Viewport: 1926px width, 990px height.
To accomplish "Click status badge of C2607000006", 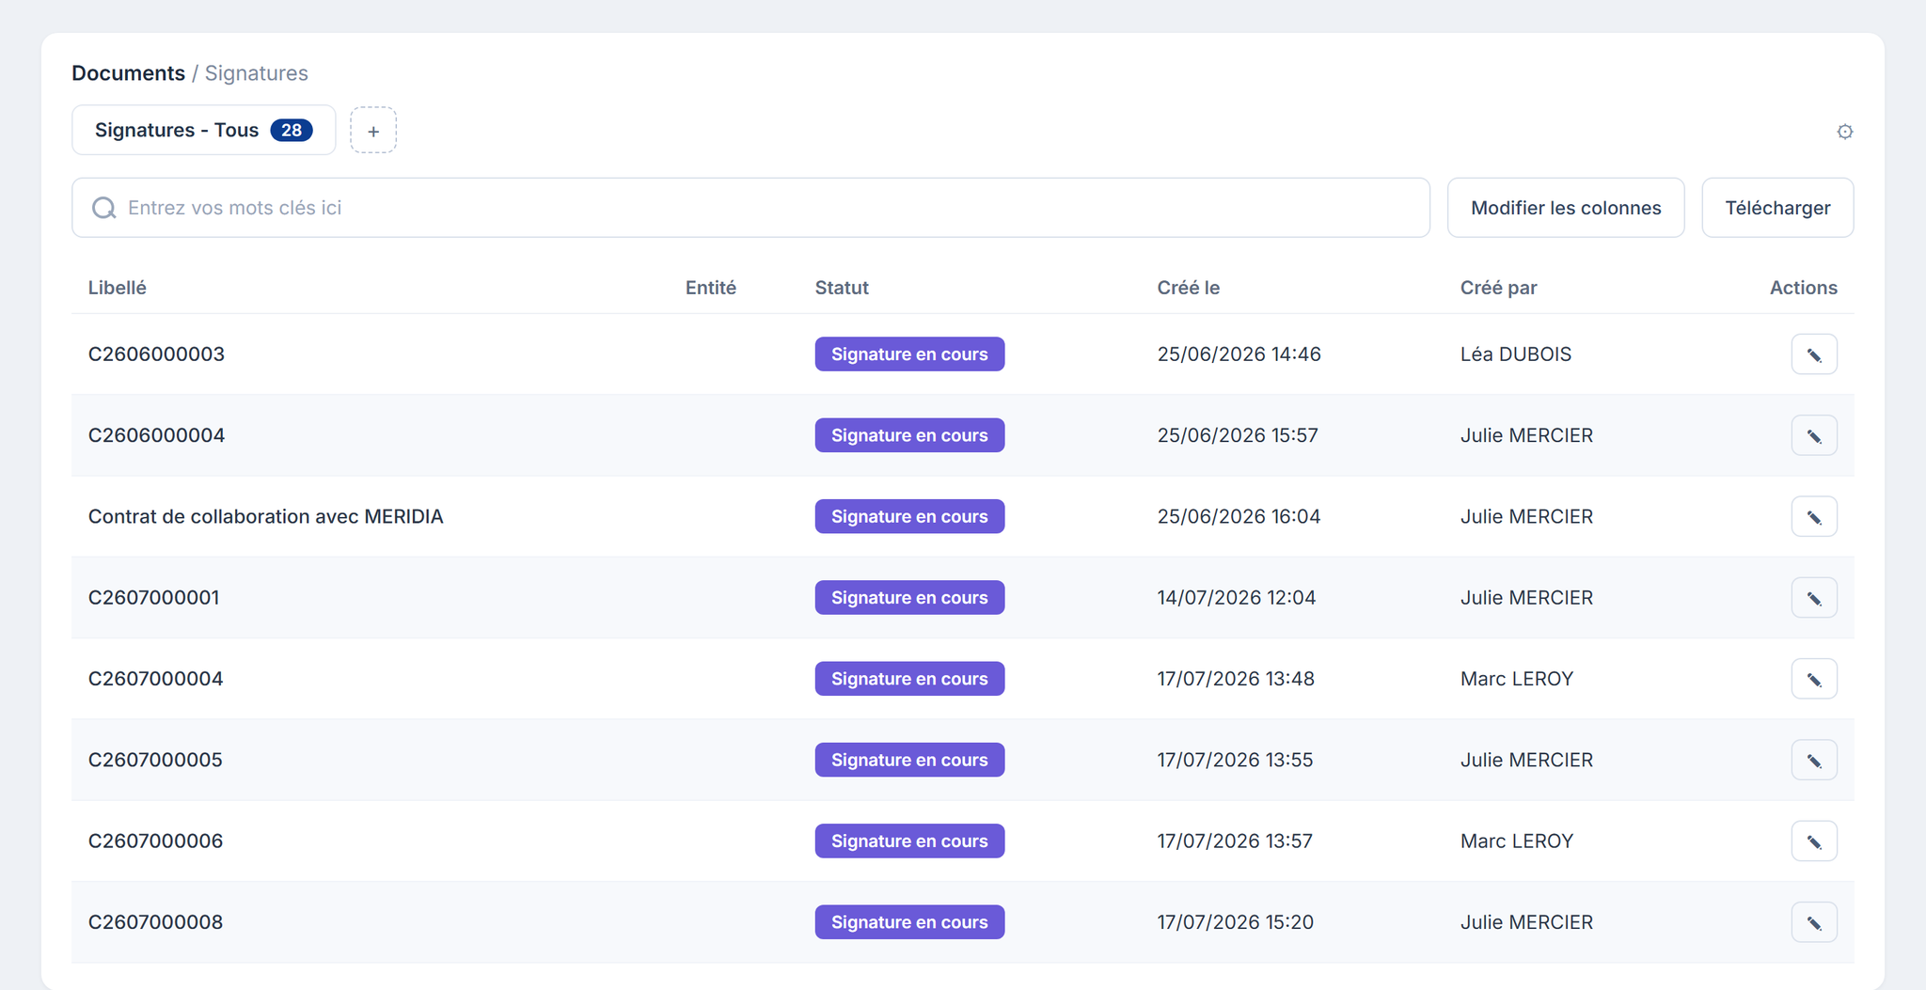I will tap(909, 841).
